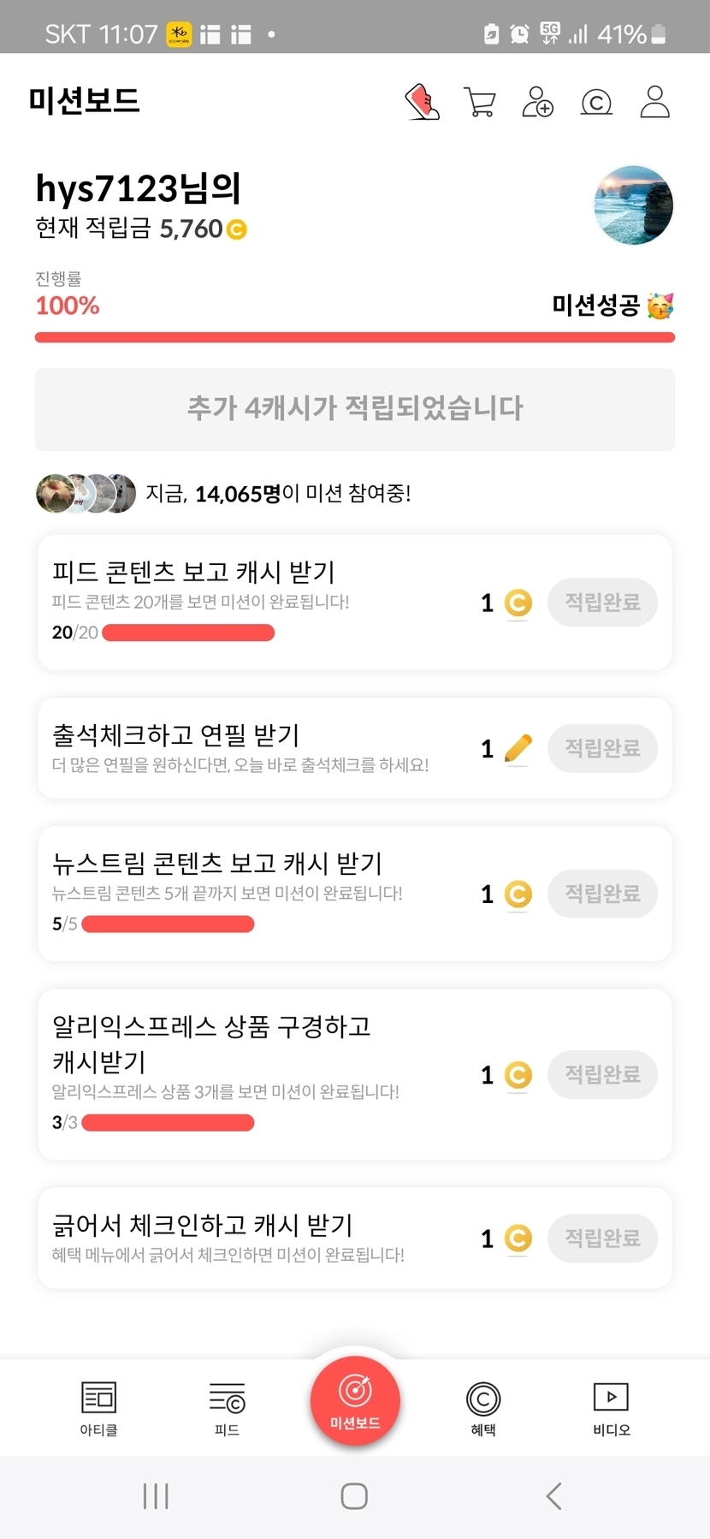
Task: Switch to the 피드 tab
Action: click(227, 1408)
